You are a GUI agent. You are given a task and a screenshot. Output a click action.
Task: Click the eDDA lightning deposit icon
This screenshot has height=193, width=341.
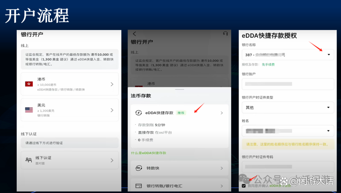pyautogui.click(x=139, y=113)
